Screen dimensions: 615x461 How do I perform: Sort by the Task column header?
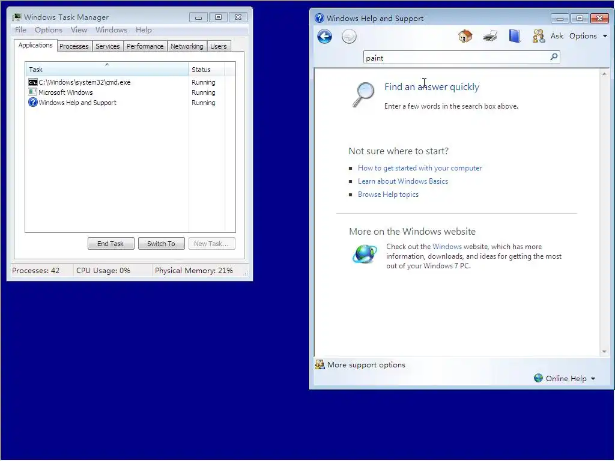(107, 69)
